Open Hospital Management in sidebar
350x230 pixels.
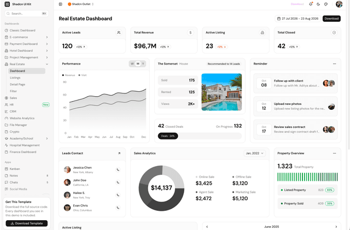[27, 145]
